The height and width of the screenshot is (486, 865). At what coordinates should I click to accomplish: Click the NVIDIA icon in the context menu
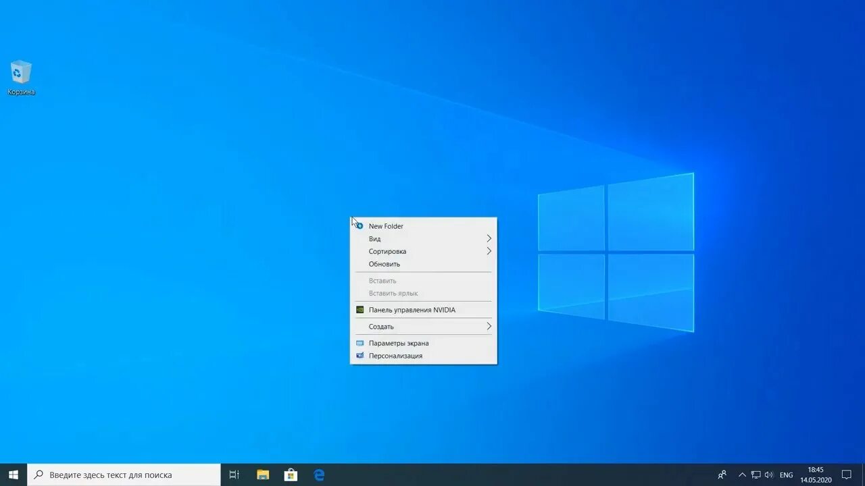click(360, 310)
